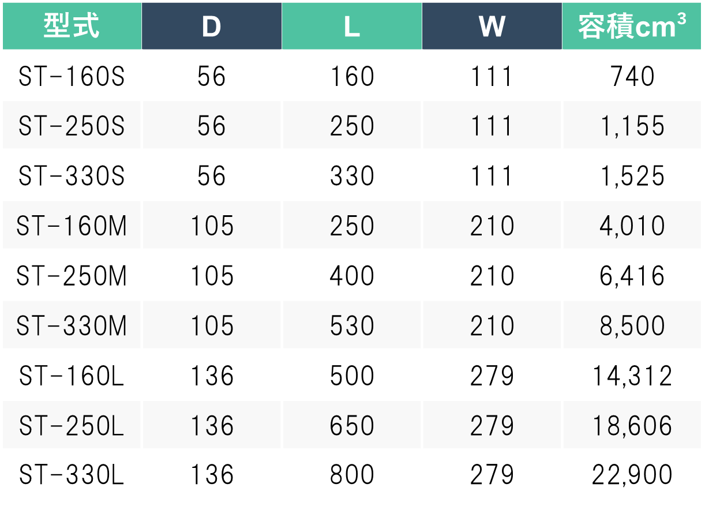Select the ST-330L model cell

point(72,475)
